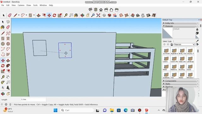The image size is (202, 114).
Task: Choose the 3D Text tool in left palette
Action: 8,88
